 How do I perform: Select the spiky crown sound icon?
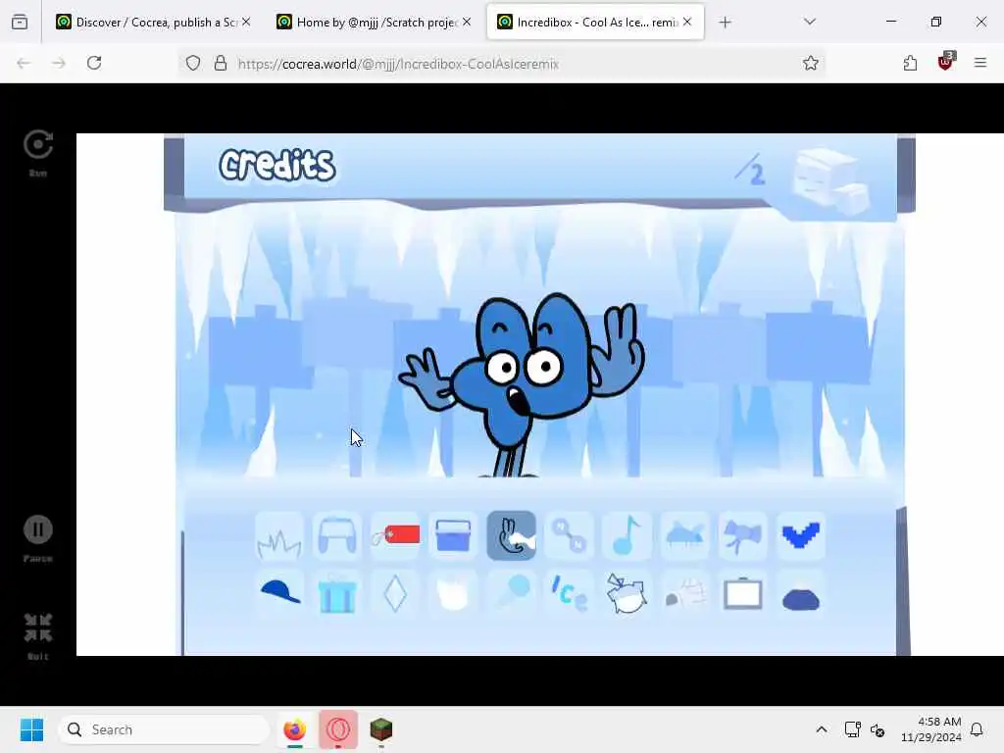point(279,536)
